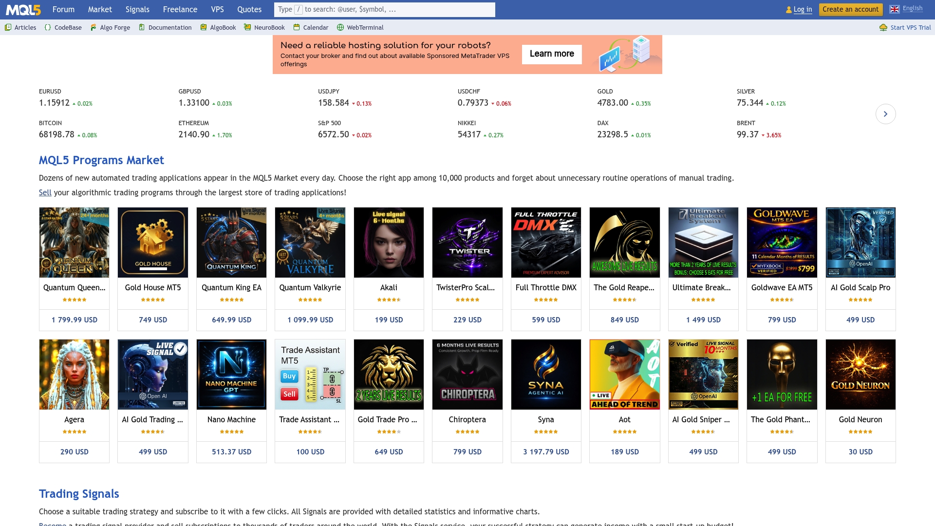The width and height of the screenshot is (935, 526).
Task: Open The Gold Reaper thumbnail
Action: tap(625, 243)
